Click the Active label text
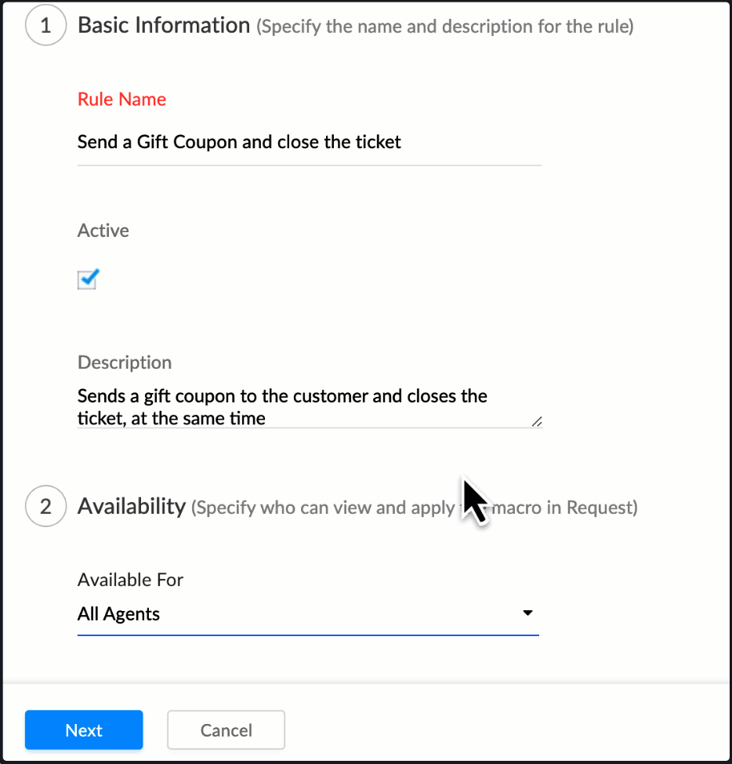The width and height of the screenshot is (732, 764). [x=103, y=231]
